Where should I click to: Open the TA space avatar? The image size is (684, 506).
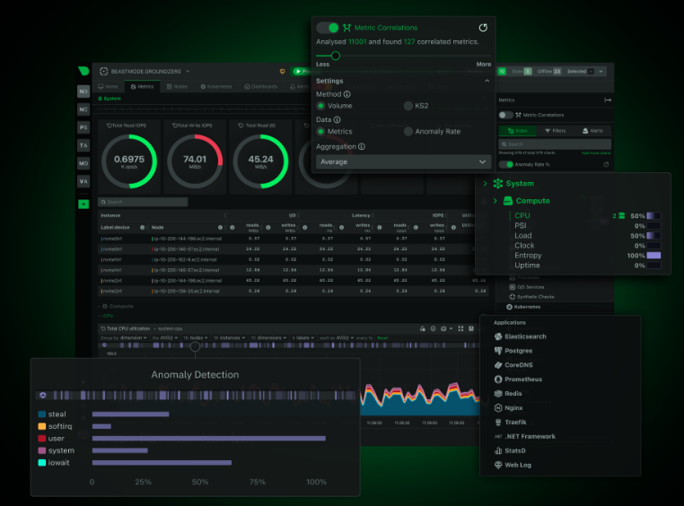tap(83, 145)
